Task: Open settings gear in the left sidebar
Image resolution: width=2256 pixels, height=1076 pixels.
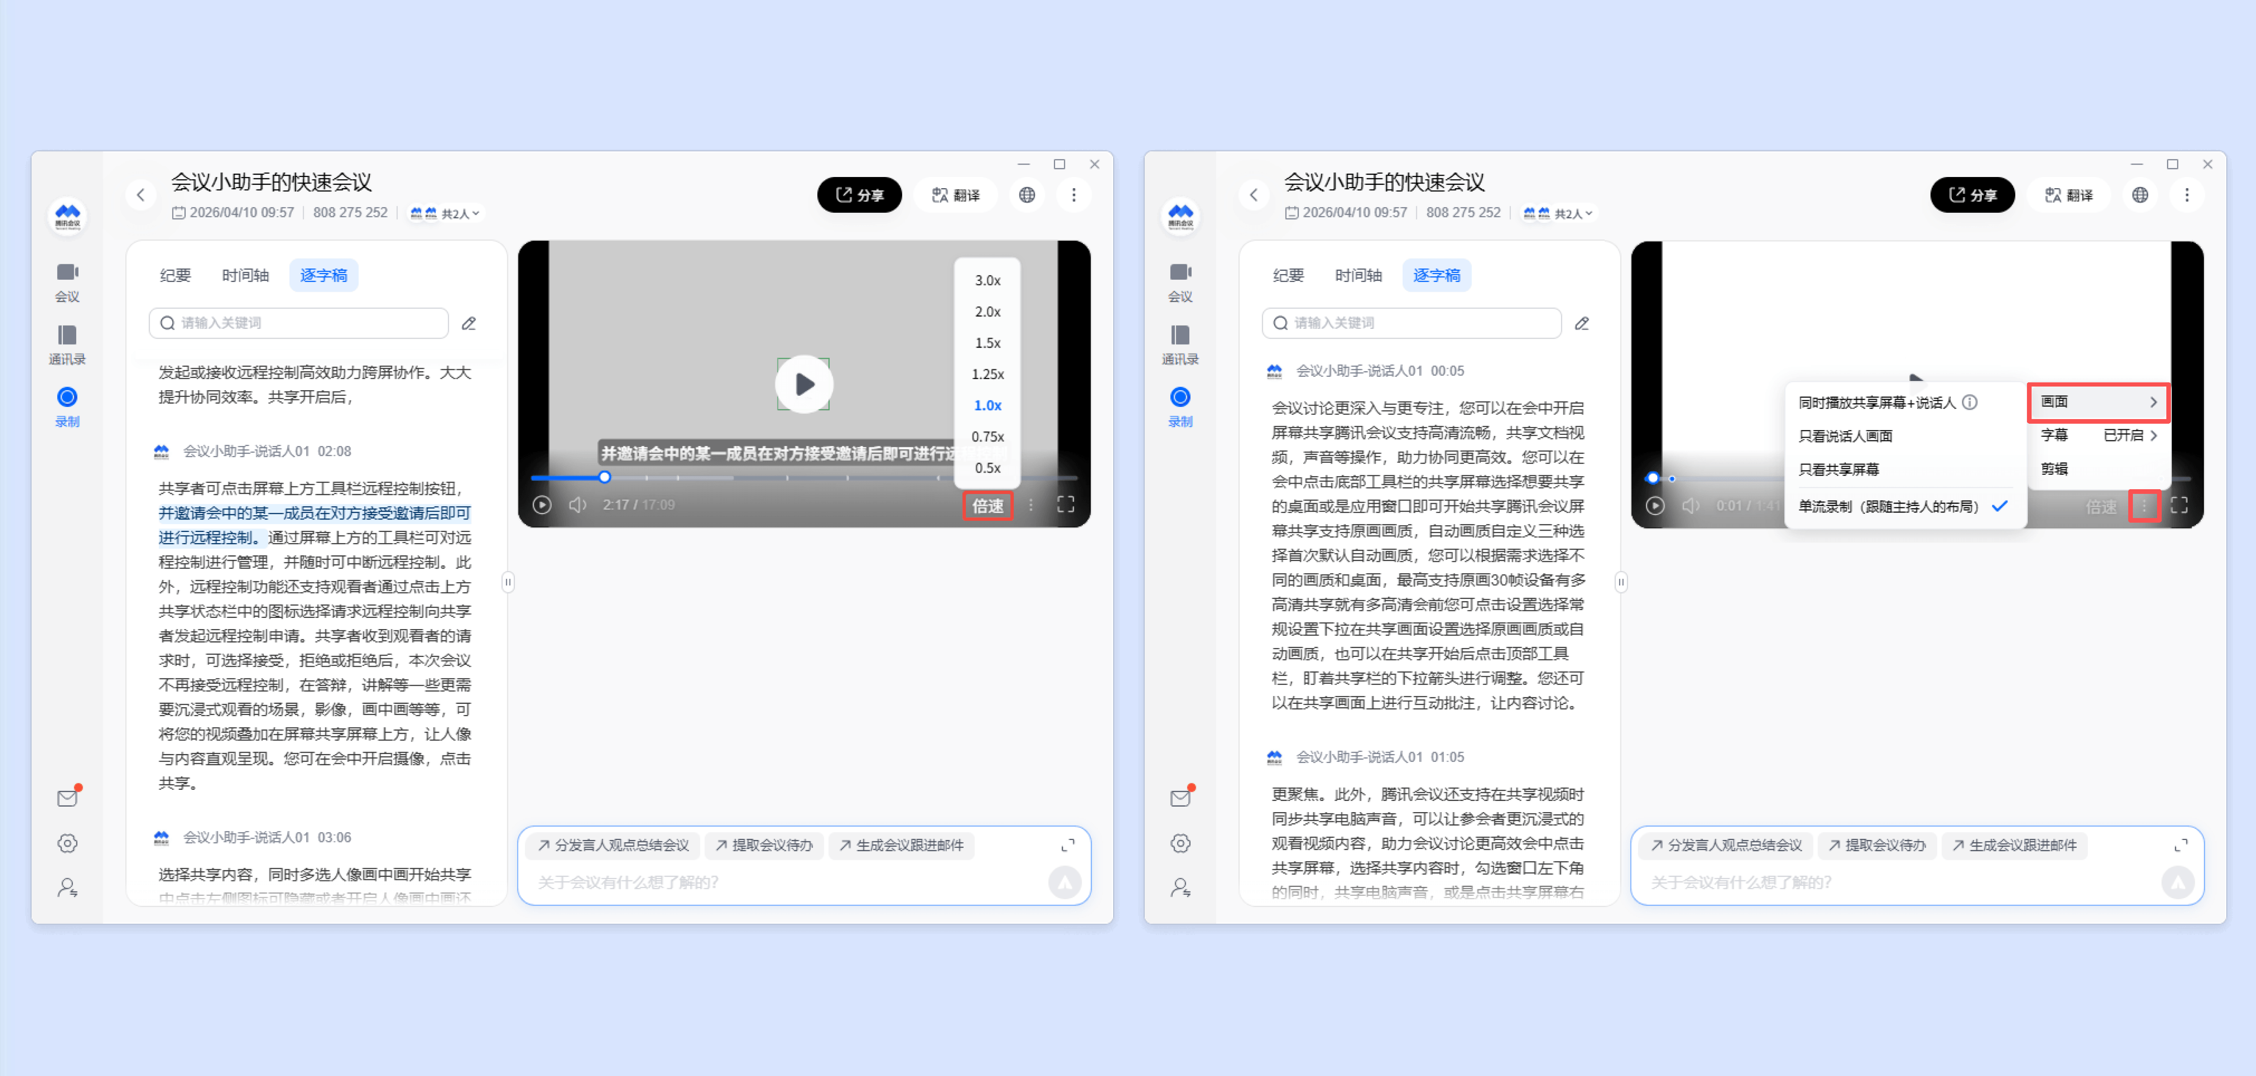Action: pos(66,843)
